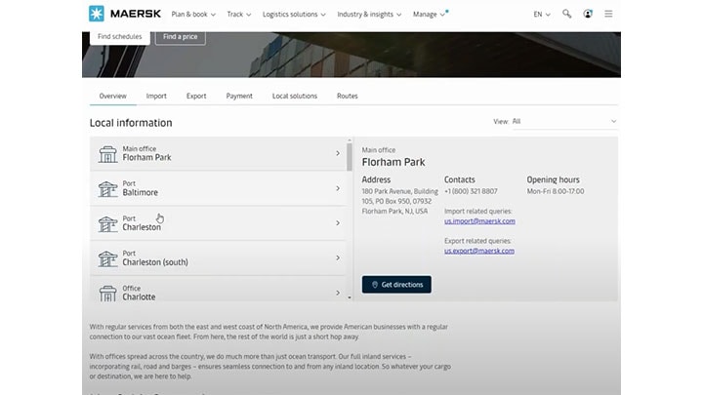Expand the Plan & book menu
This screenshot has height=395, width=703.
coord(195,15)
